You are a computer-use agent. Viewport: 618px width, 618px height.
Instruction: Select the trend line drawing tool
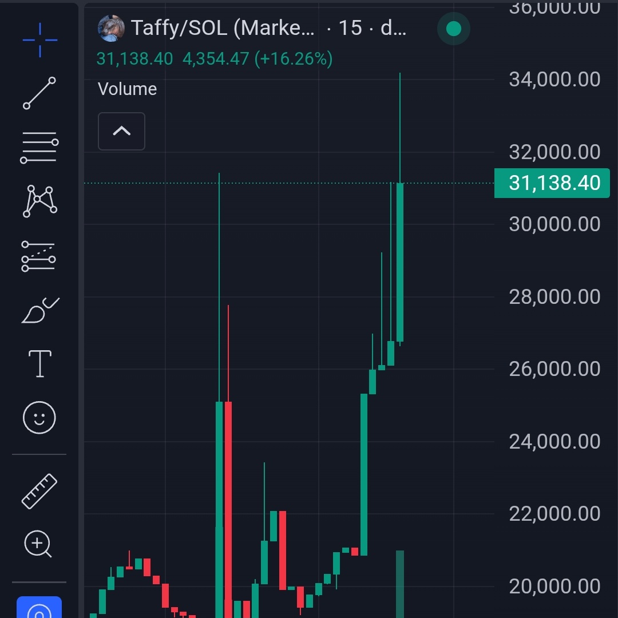pos(39,93)
